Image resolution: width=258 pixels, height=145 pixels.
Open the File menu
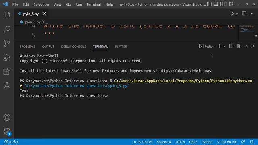click(x=15, y=4)
